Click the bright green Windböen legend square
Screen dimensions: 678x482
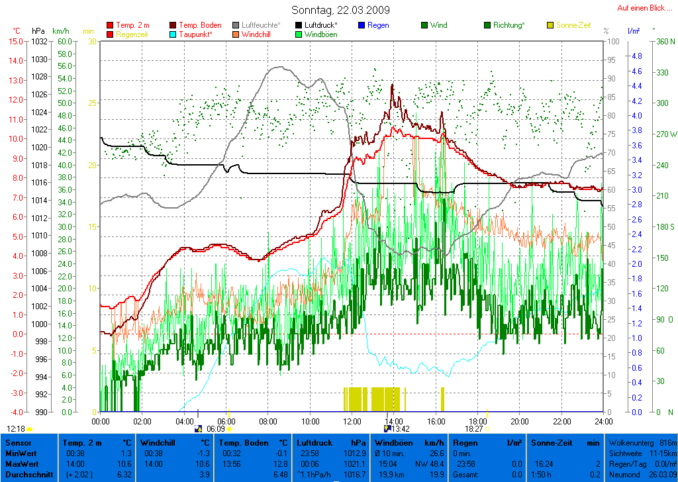coord(299,34)
